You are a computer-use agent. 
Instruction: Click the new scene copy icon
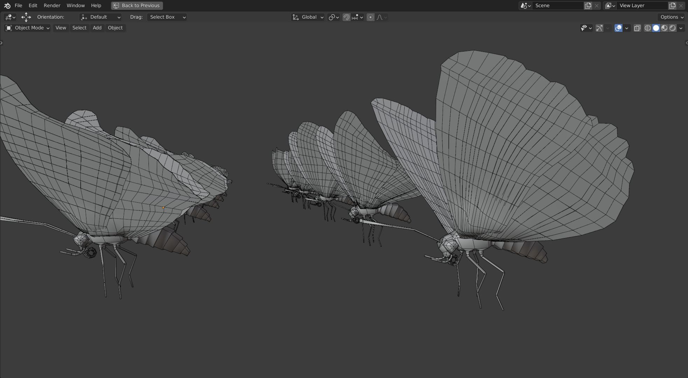click(588, 6)
